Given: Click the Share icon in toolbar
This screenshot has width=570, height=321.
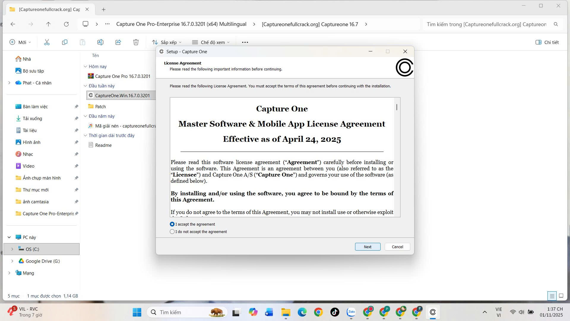Looking at the screenshot, I should [118, 42].
